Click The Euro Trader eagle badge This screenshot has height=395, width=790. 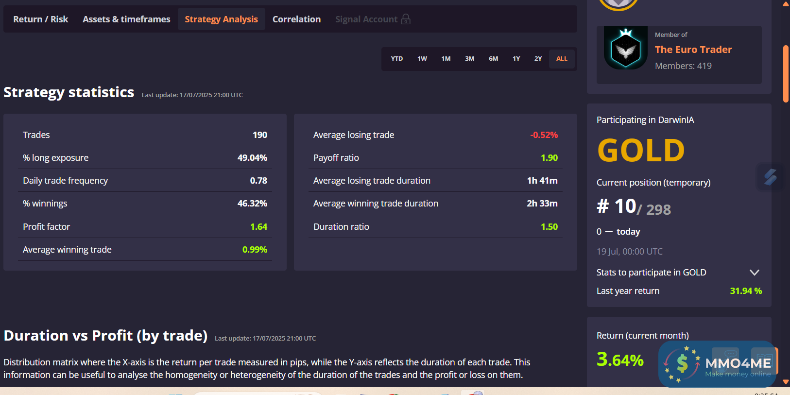pos(625,48)
